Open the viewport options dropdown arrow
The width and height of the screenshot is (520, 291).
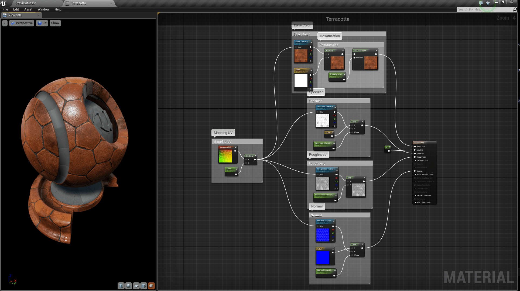(x=5, y=23)
